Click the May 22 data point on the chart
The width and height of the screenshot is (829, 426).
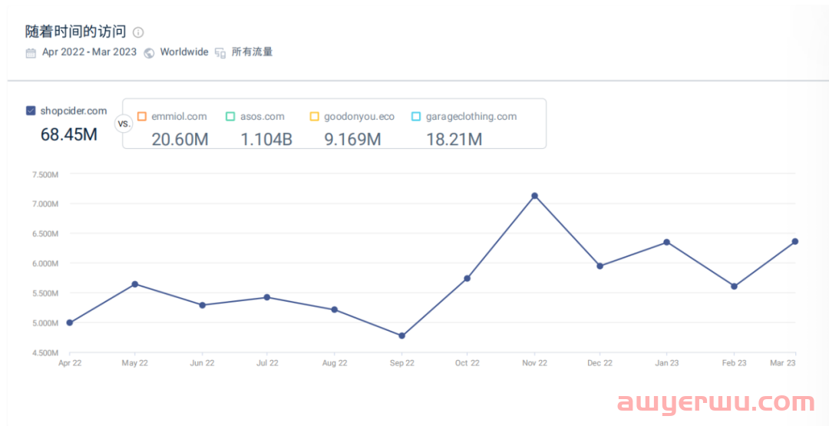(135, 284)
